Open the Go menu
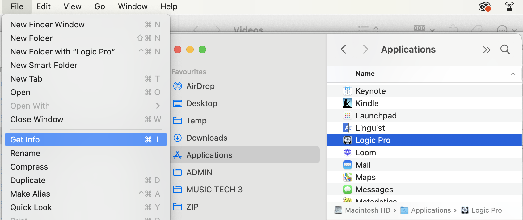 99,6
